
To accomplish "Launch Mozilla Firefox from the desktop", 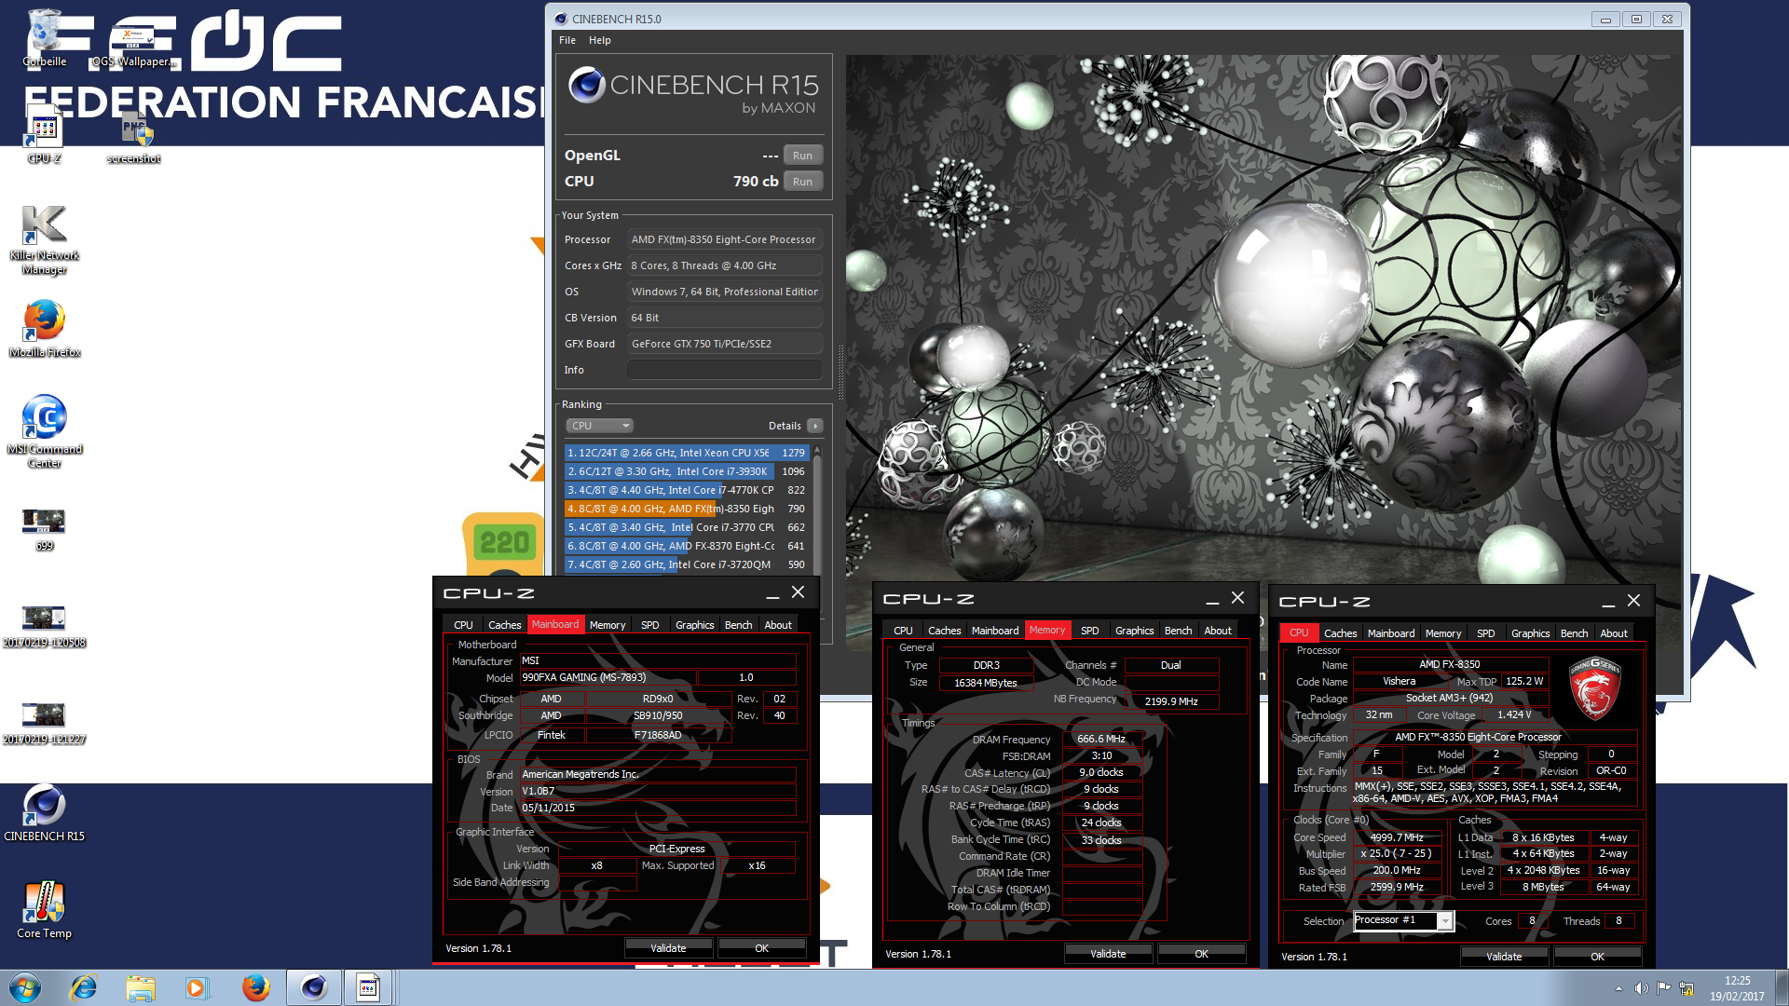I will pyautogui.click(x=44, y=329).
